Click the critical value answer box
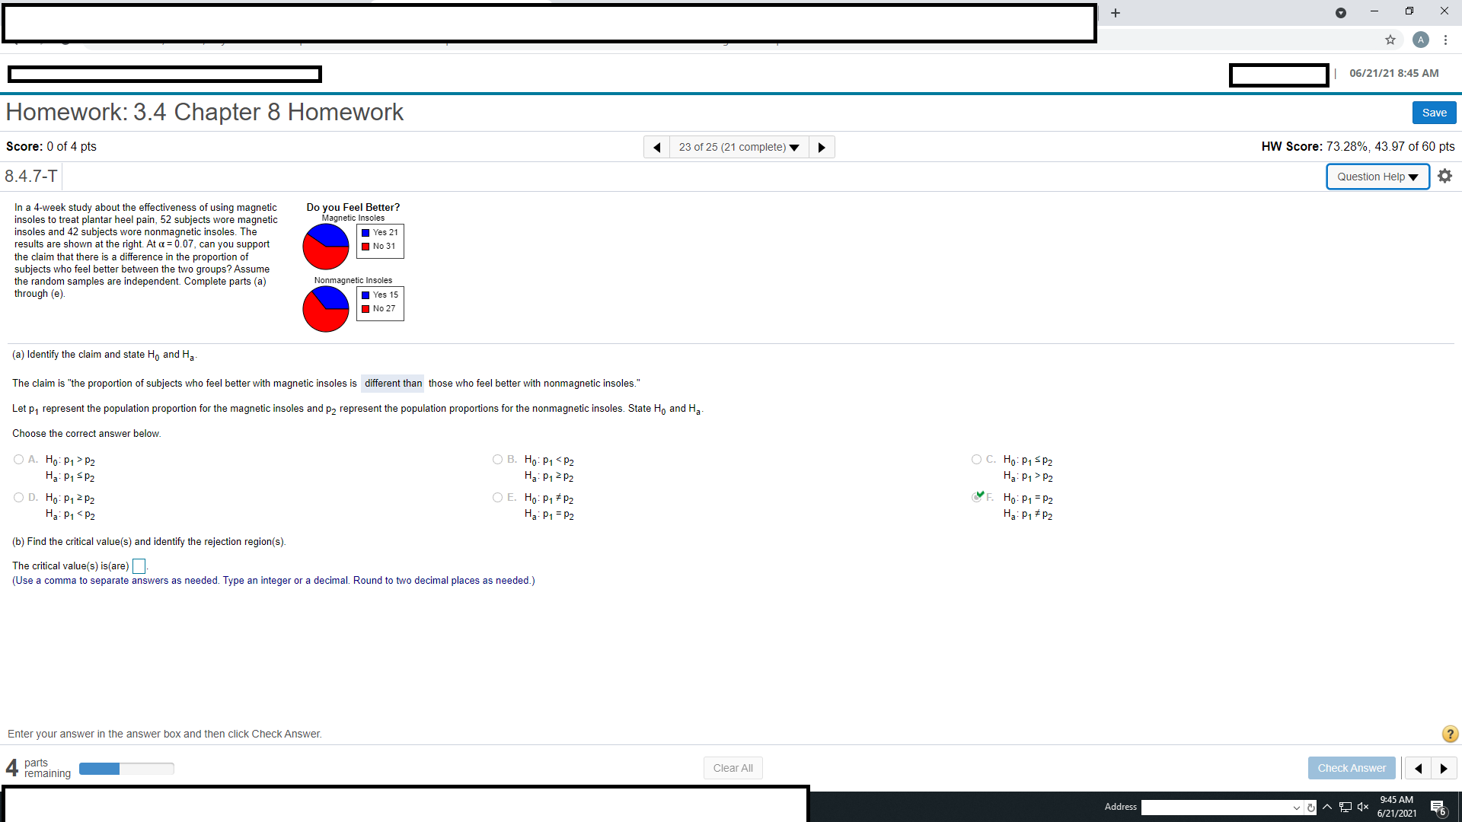Viewport: 1462px width, 822px height. coord(139,566)
